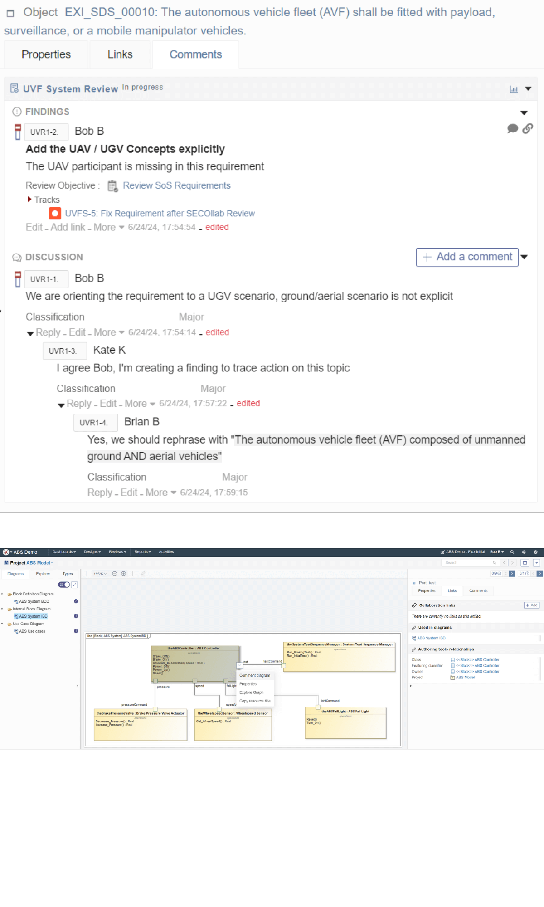Open search via magnifier icon in top navbar
The image size is (544, 907).
(512, 552)
